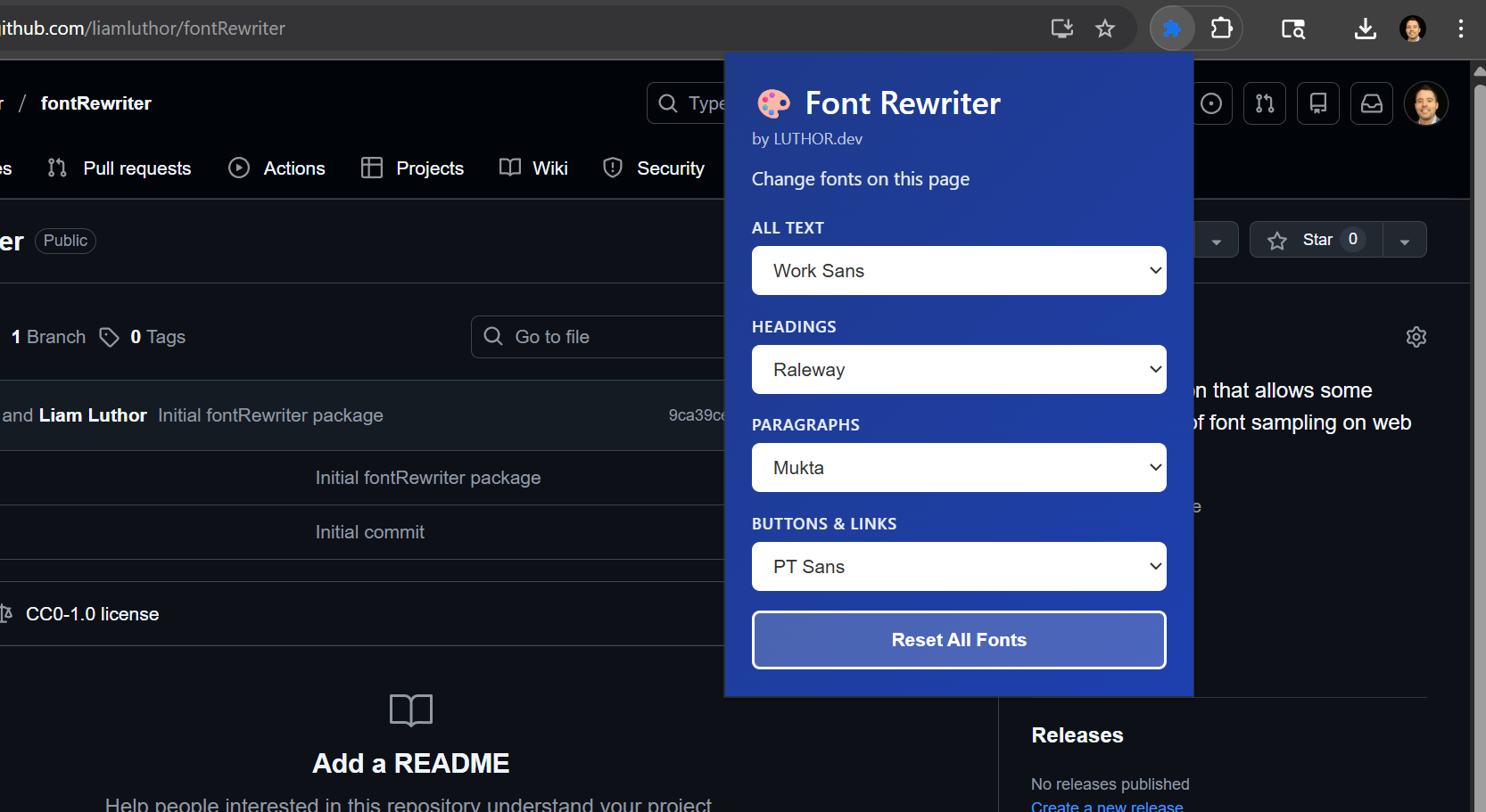
Task: Click the Go to file search field
Action: coord(598,337)
